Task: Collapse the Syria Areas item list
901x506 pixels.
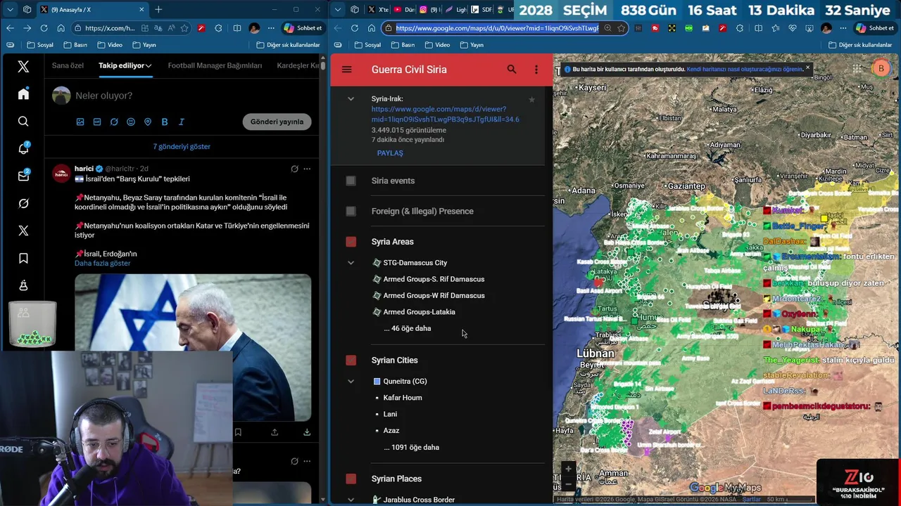Action: [351, 263]
